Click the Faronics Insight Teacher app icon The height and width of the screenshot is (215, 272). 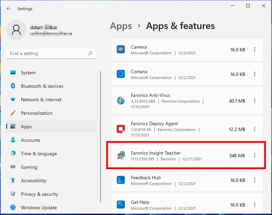click(121, 155)
